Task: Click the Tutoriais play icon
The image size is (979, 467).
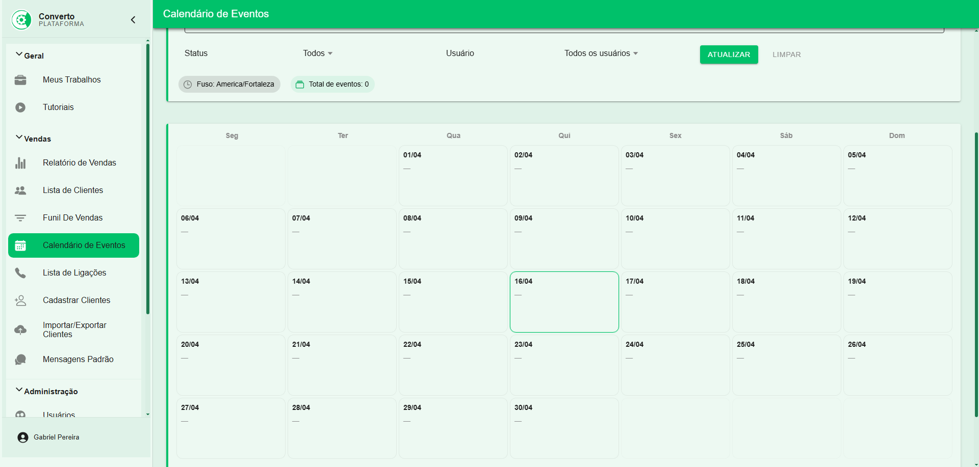Action: click(20, 107)
